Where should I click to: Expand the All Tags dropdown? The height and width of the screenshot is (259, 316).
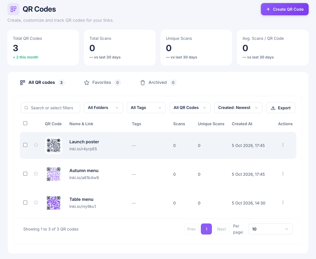[x=146, y=108]
